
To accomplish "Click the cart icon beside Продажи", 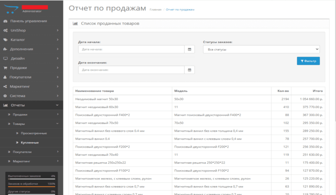I will [5, 68].
